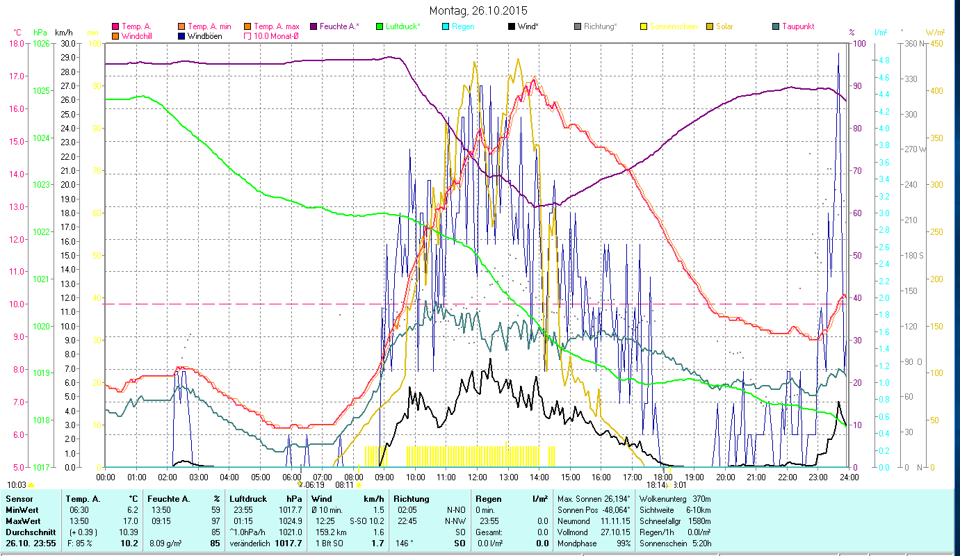
Task: Click the MaxWert row label
Action: click(x=22, y=520)
